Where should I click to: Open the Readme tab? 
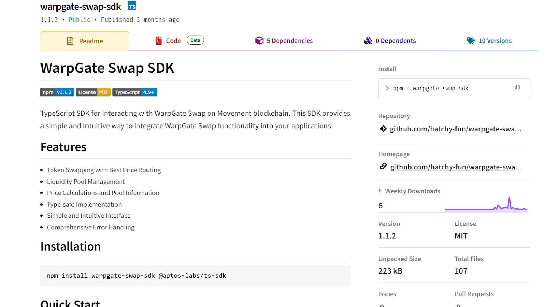coord(84,41)
